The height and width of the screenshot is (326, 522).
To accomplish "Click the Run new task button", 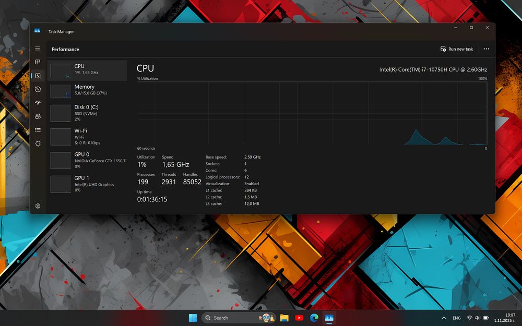I will tap(457, 49).
